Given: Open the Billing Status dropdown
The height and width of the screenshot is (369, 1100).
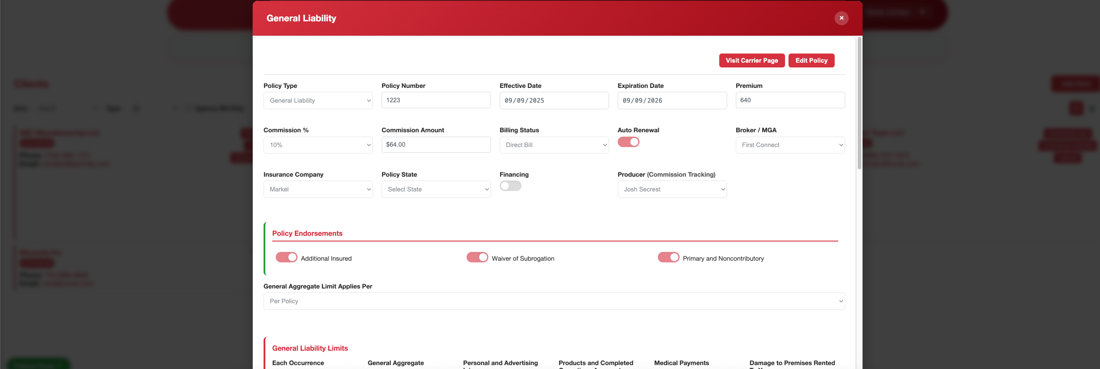Looking at the screenshot, I should coord(554,145).
